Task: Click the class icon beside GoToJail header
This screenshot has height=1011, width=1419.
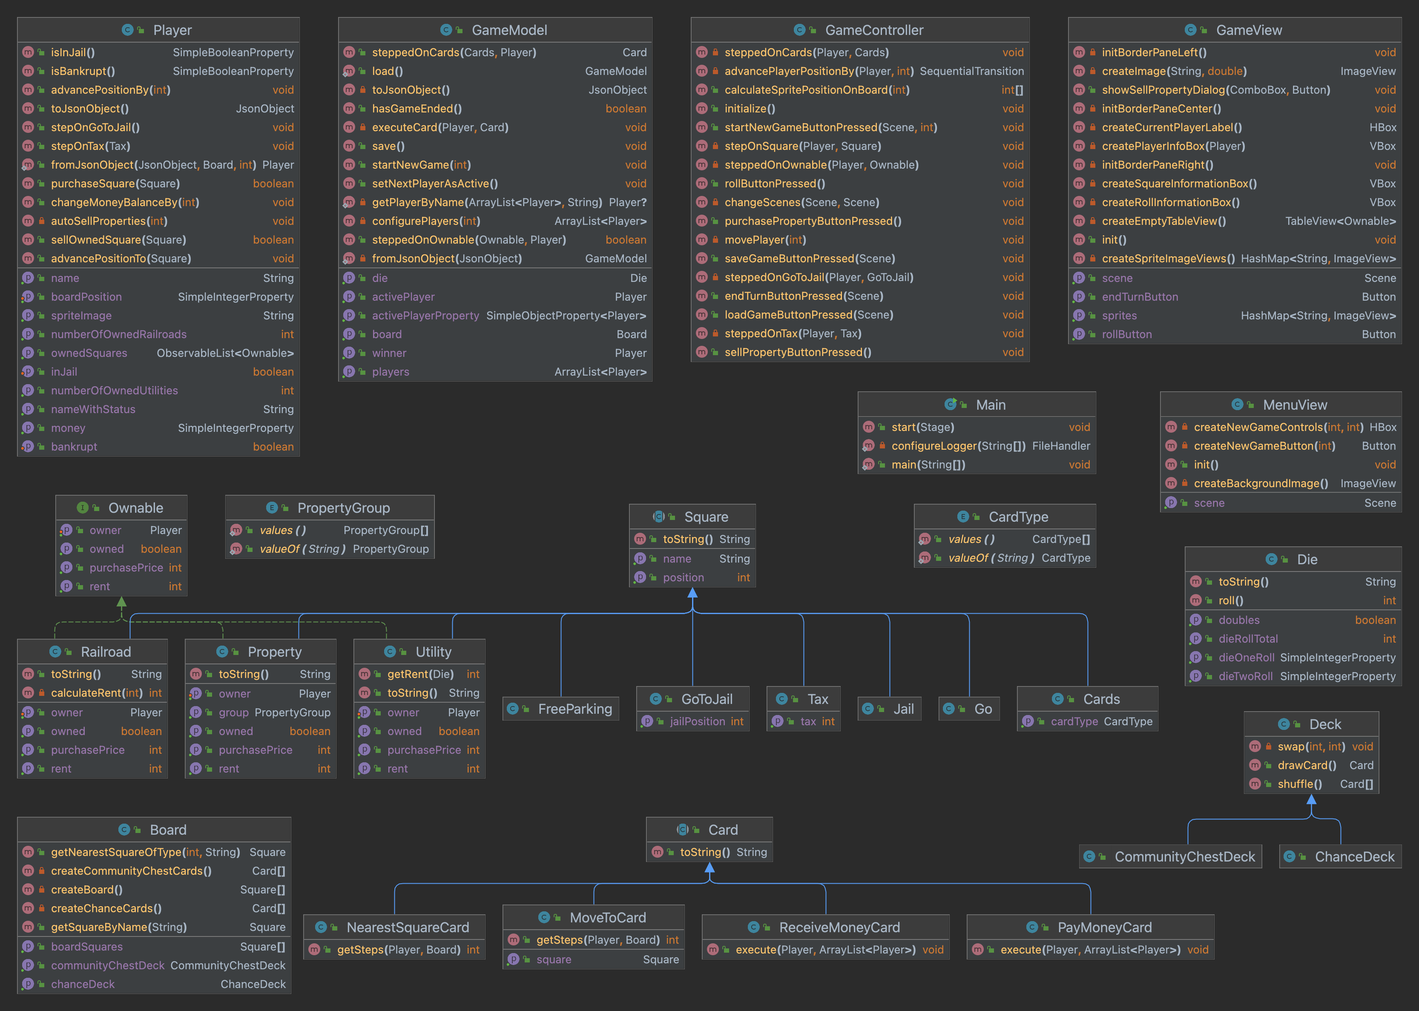Action: pos(656,699)
